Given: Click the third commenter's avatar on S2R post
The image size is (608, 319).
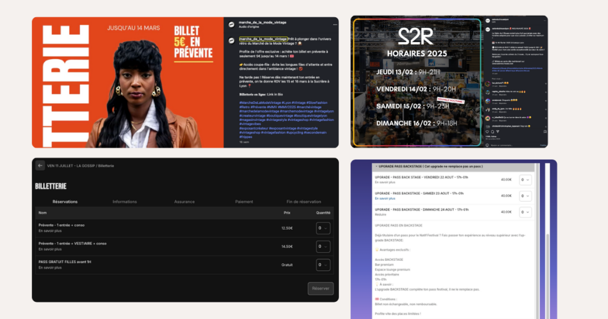Looking at the screenshot, I should 487,101.
